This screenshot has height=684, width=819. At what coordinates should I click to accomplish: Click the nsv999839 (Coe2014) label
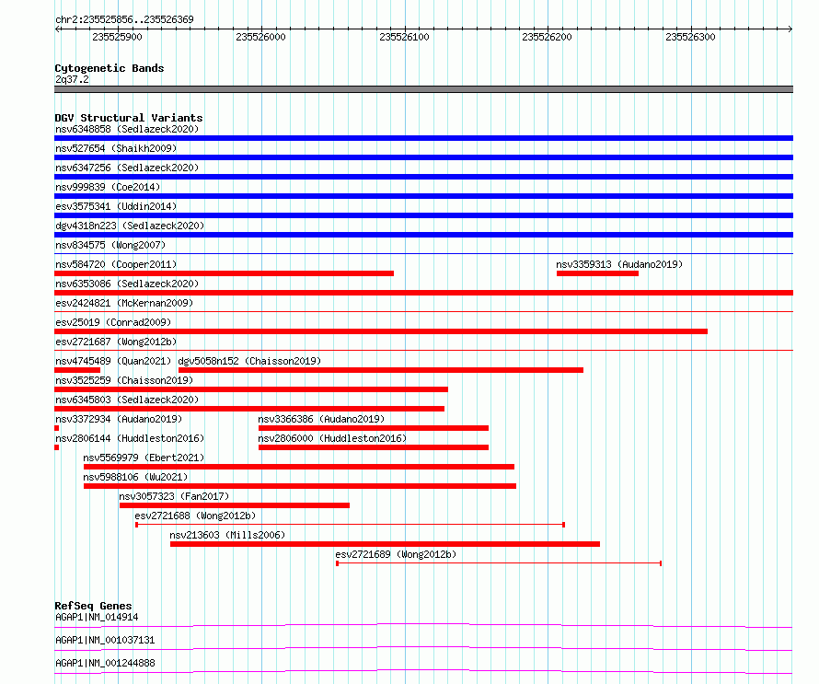(x=108, y=187)
